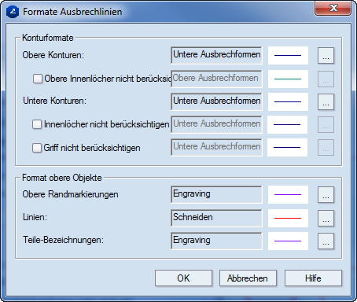The image size is (357, 302).
Task: Click purple line preview for Obere Randmarkierungen
Action: [x=288, y=195]
